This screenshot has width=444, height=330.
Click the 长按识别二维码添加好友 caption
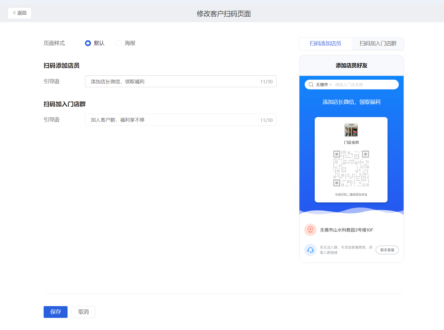(x=351, y=195)
